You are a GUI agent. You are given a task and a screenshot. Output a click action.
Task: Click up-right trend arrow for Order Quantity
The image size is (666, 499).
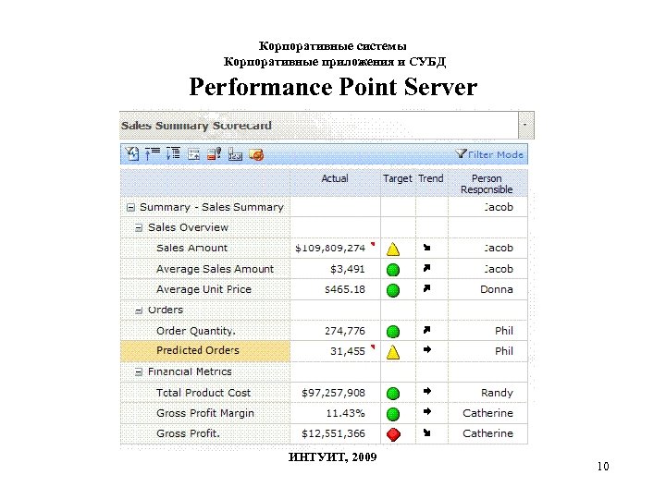click(426, 330)
